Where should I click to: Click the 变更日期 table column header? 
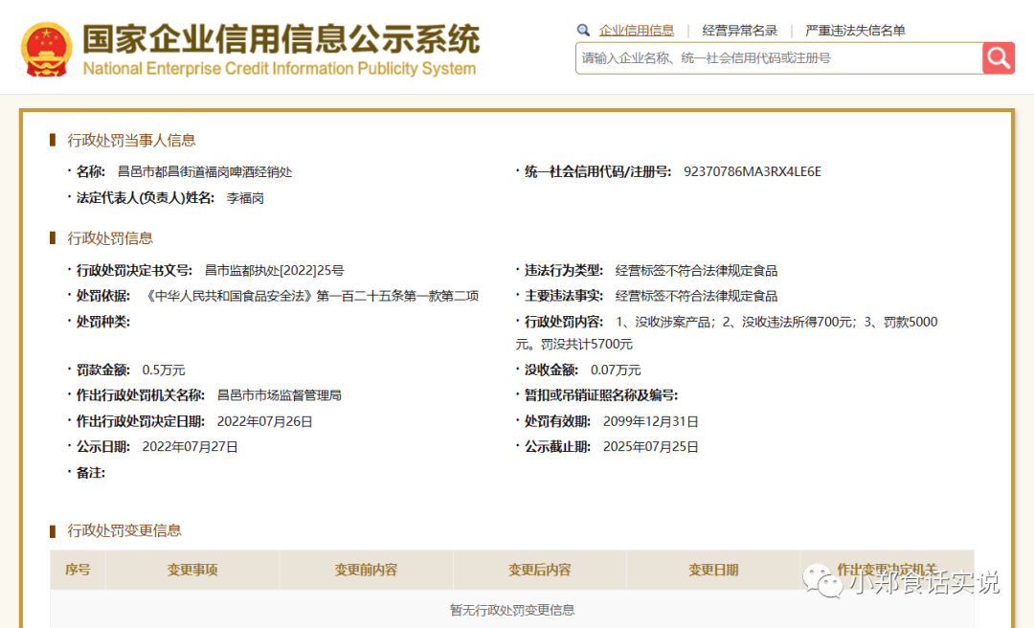click(x=713, y=570)
